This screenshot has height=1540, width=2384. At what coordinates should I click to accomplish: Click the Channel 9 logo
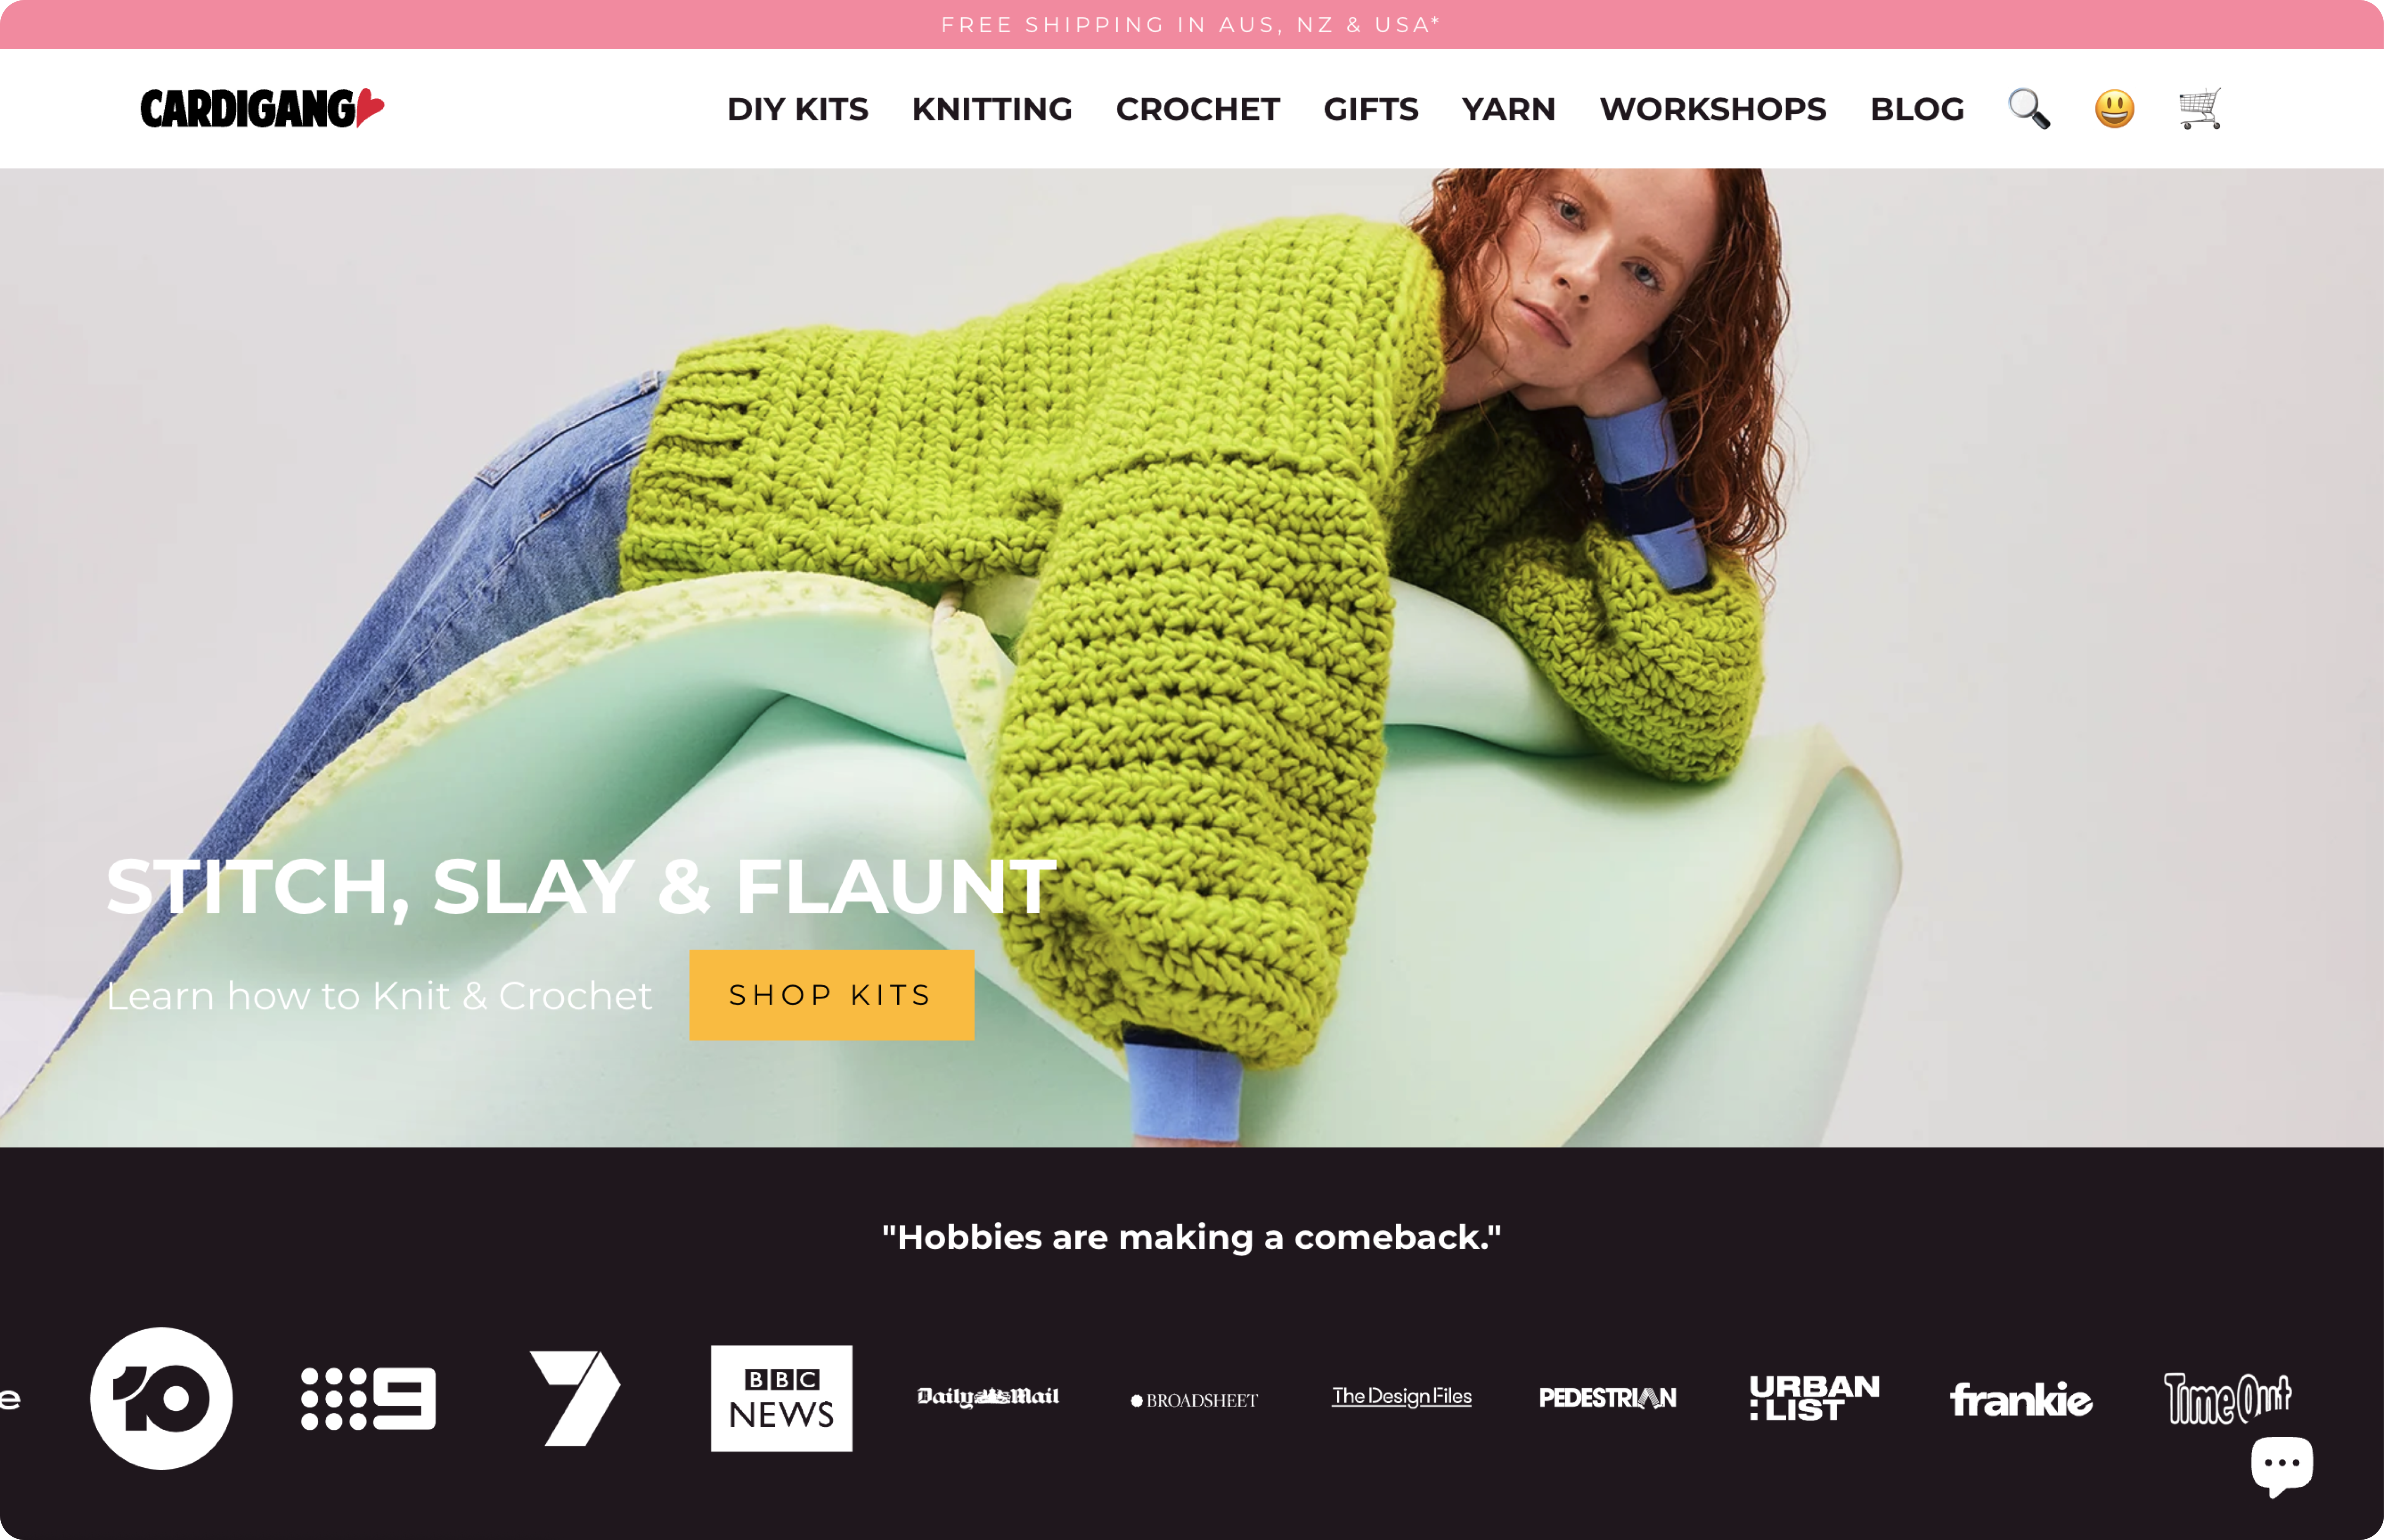[368, 1398]
